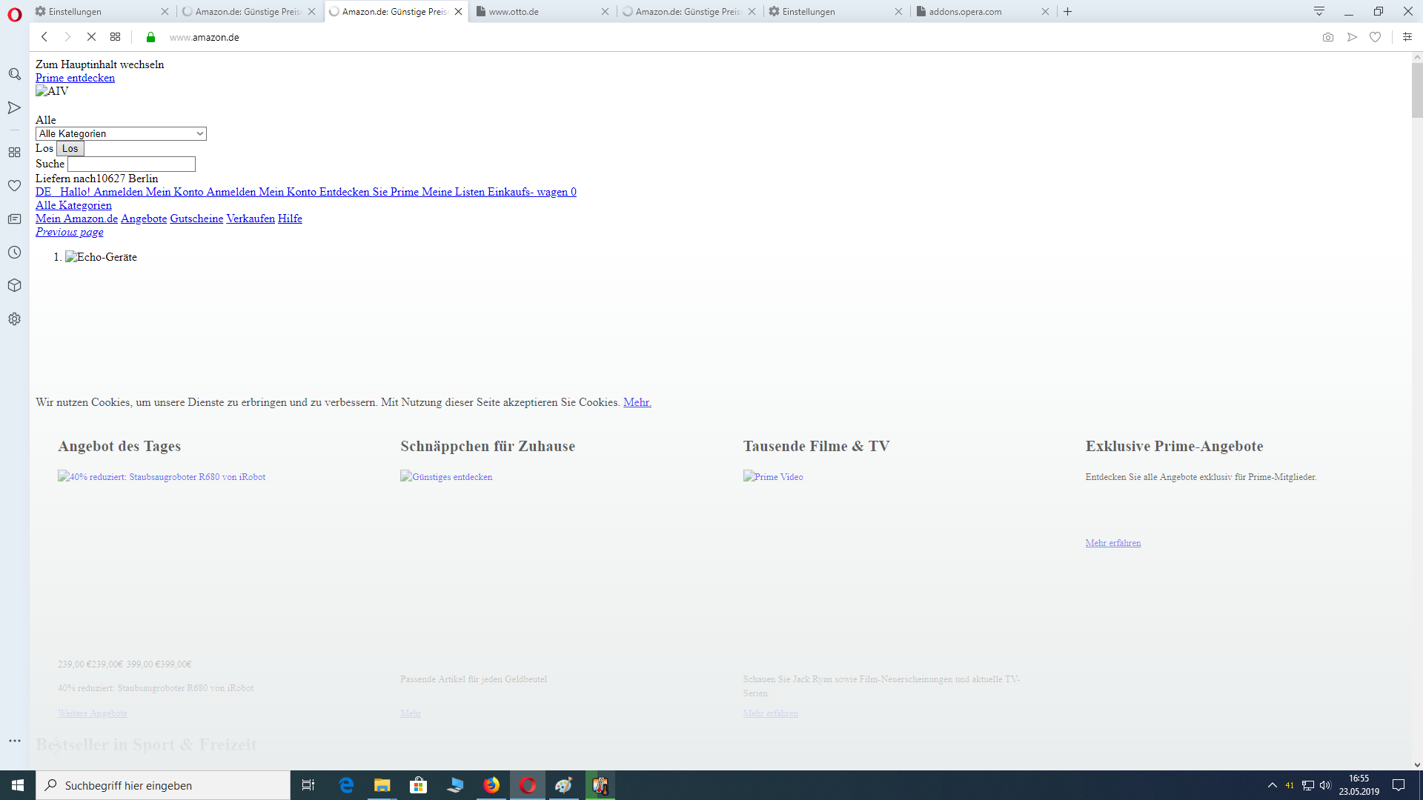Open sidebar setup three-dots menu
The image size is (1423, 800).
click(14, 740)
